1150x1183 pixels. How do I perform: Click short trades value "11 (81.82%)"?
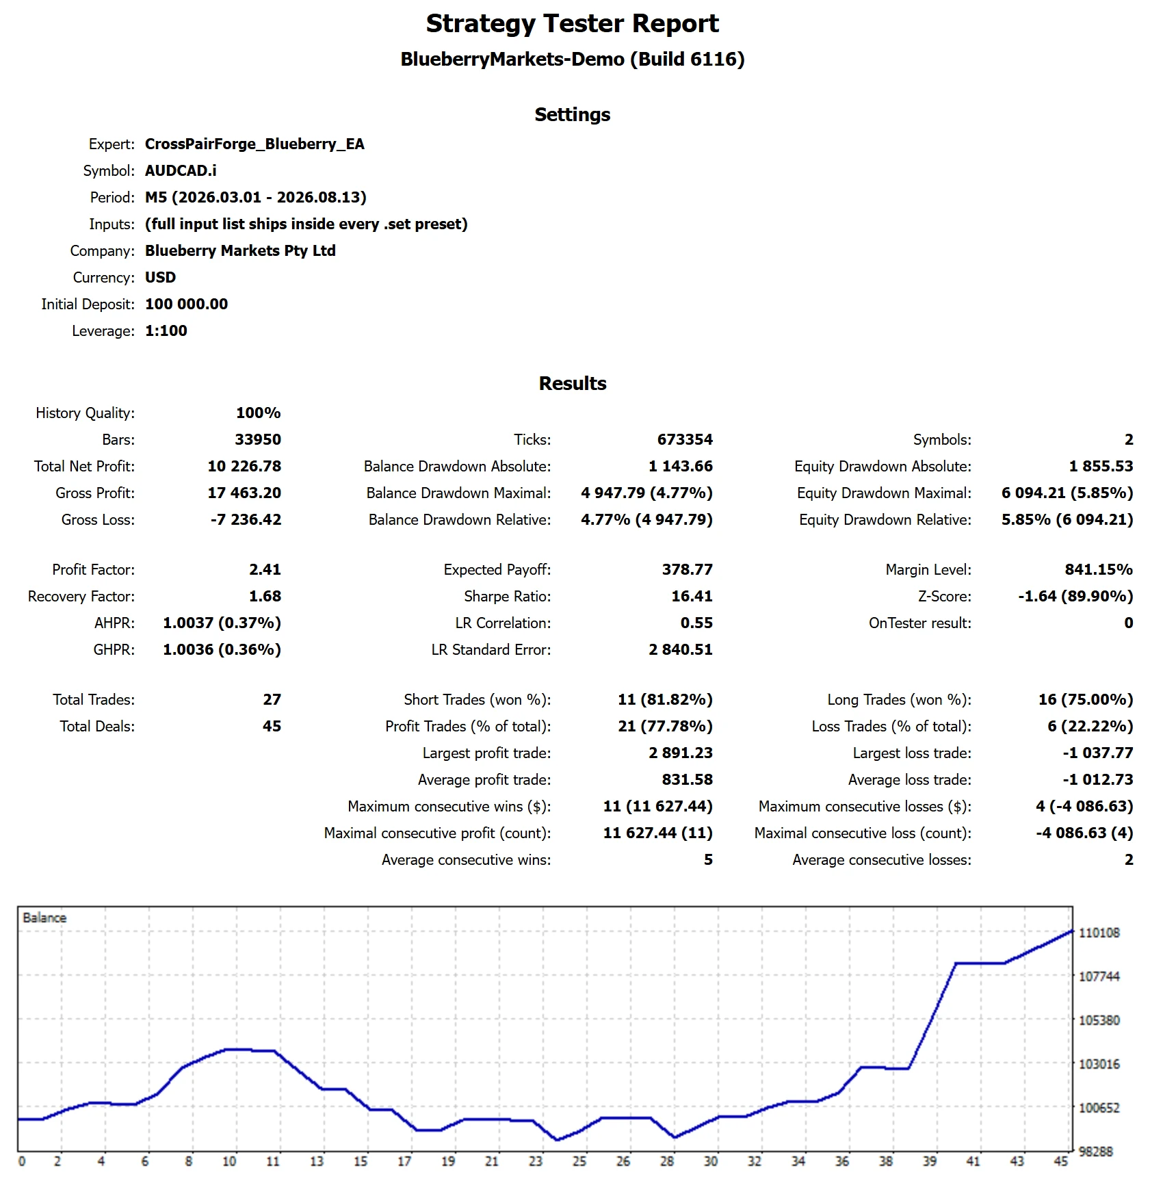coord(665,700)
